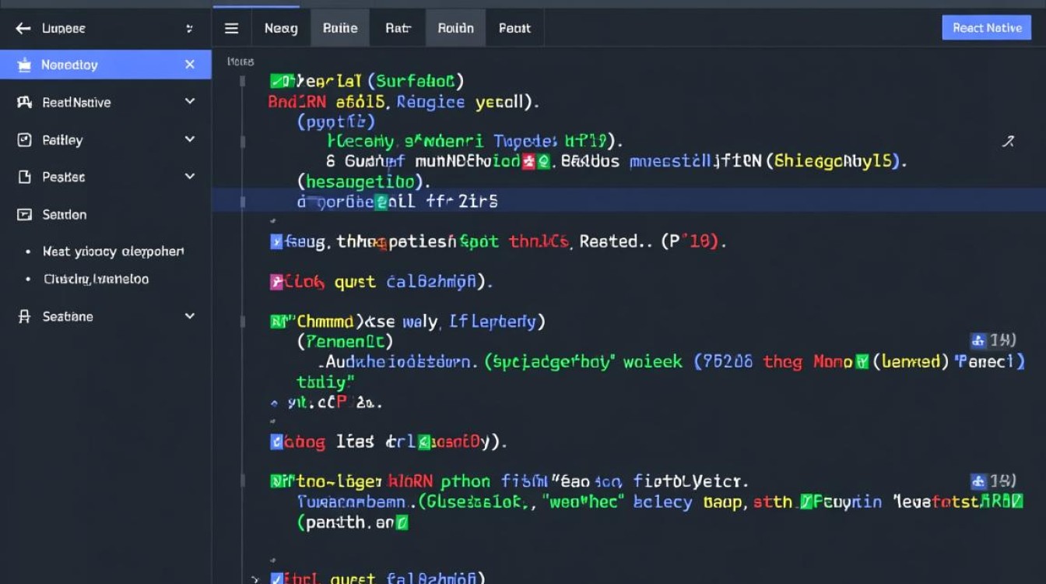Image resolution: width=1046 pixels, height=584 pixels.
Task: Open the Rat- tab
Action: point(398,28)
